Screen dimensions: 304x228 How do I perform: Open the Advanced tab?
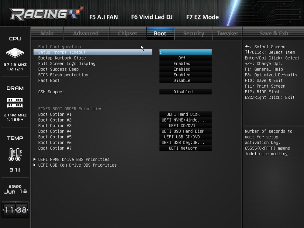tap(86, 33)
